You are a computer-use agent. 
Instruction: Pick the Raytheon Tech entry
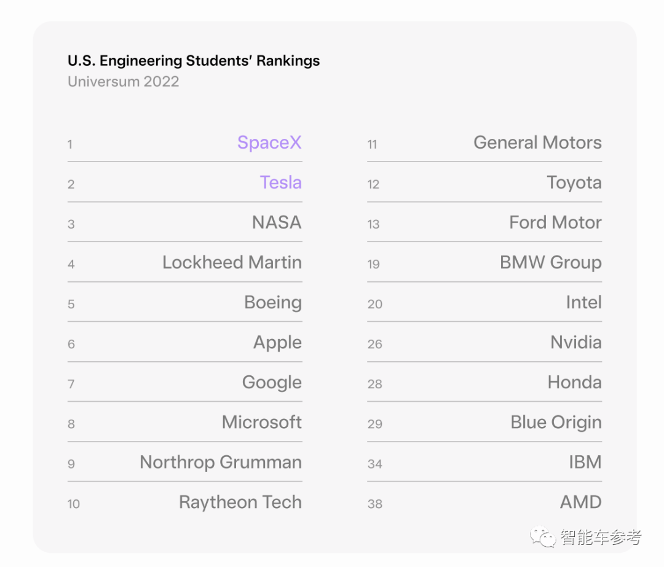click(240, 502)
